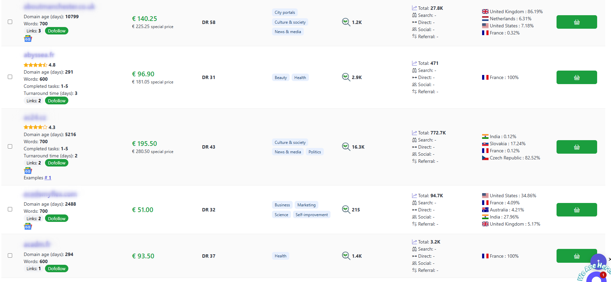Select the checkbox for the €93.50 listing

[x=10, y=256]
